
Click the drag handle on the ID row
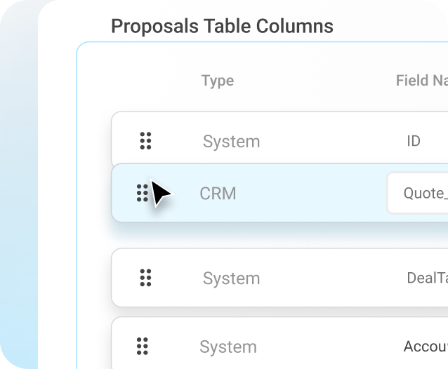pyautogui.click(x=145, y=141)
